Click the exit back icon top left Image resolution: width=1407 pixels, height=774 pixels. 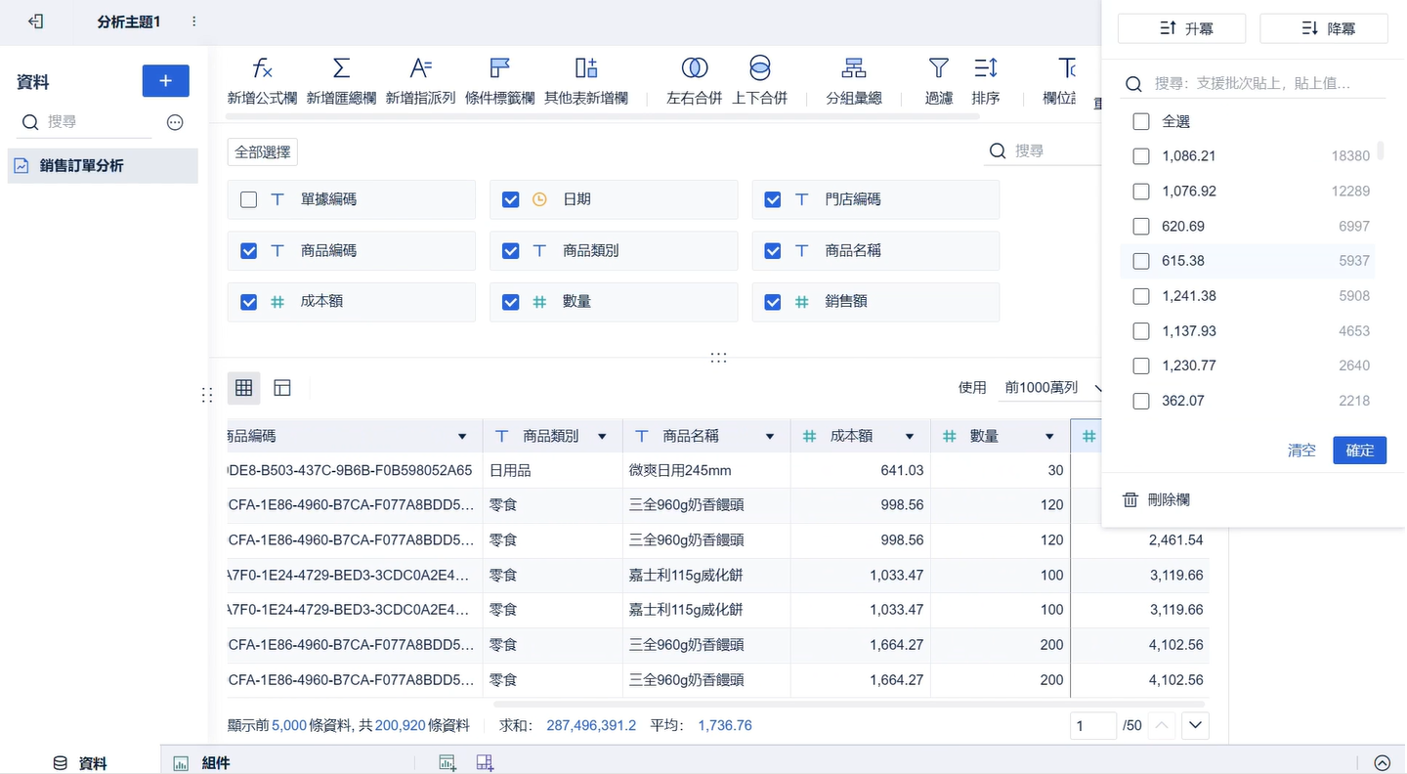[x=35, y=21]
